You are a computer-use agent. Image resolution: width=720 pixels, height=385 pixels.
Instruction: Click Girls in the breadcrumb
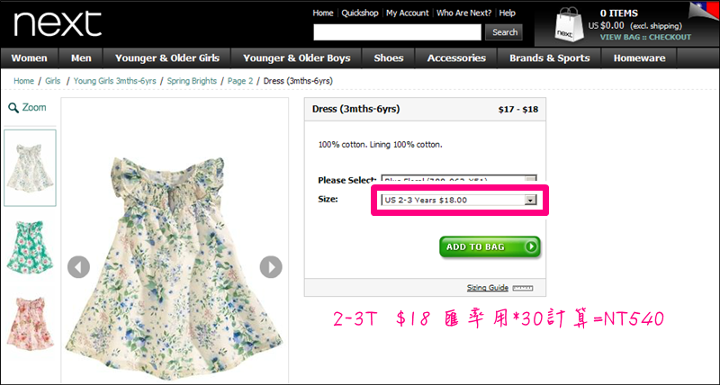coord(53,81)
